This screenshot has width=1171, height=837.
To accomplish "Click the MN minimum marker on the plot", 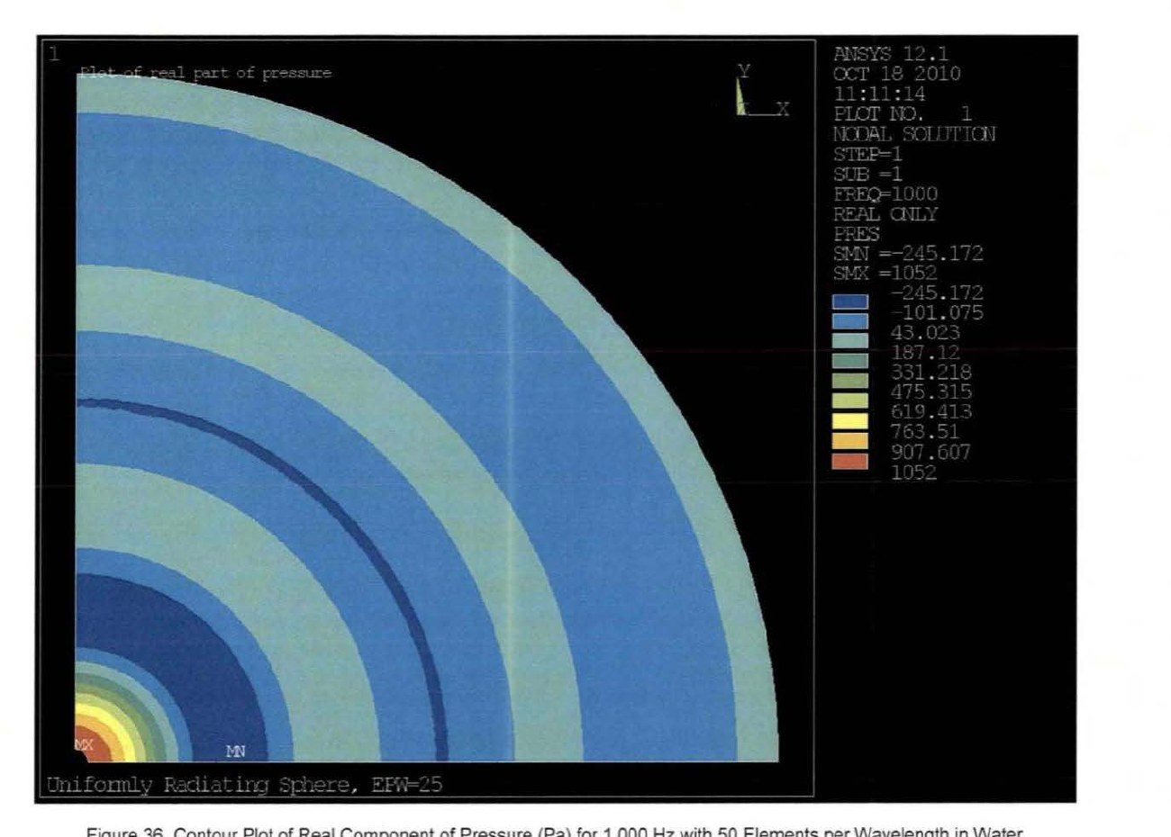I will [x=235, y=751].
